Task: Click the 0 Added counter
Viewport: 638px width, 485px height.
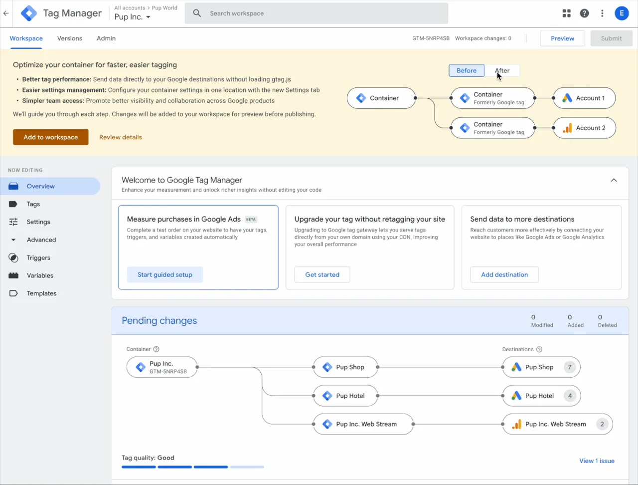Action: (575, 321)
